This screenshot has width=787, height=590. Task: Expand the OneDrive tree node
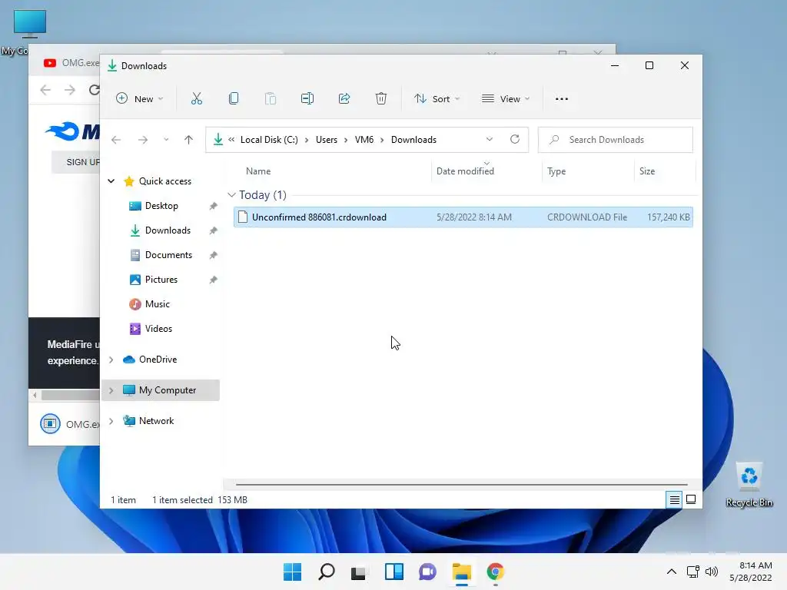pyautogui.click(x=111, y=360)
